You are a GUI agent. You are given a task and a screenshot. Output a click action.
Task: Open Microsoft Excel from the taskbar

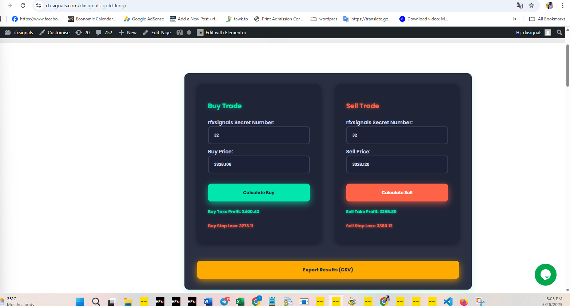point(240,302)
